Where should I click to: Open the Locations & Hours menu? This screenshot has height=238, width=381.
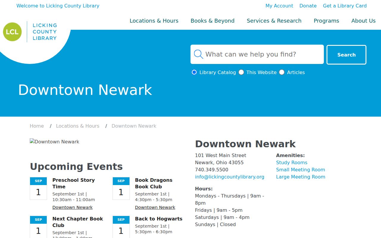point(154,21)
